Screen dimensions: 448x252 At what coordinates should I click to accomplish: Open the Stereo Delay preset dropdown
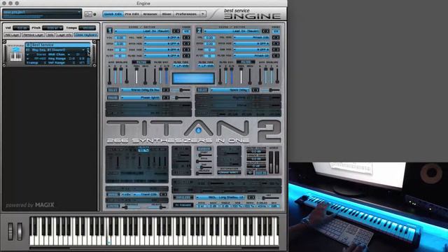point(141,90)
